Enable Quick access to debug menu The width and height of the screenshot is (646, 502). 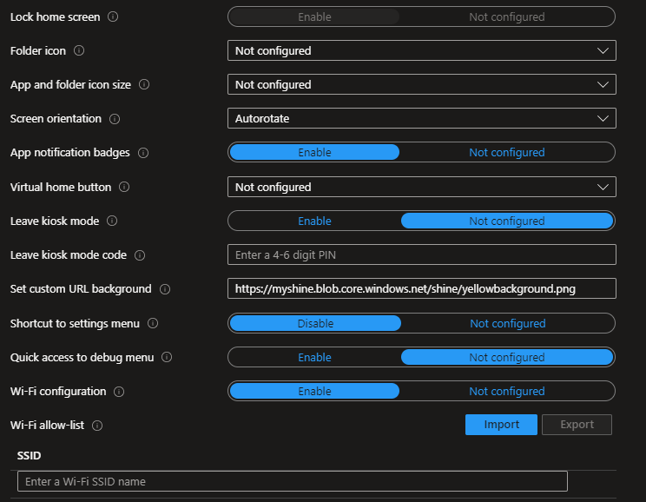pyautogui.click(x=314, y=358)
